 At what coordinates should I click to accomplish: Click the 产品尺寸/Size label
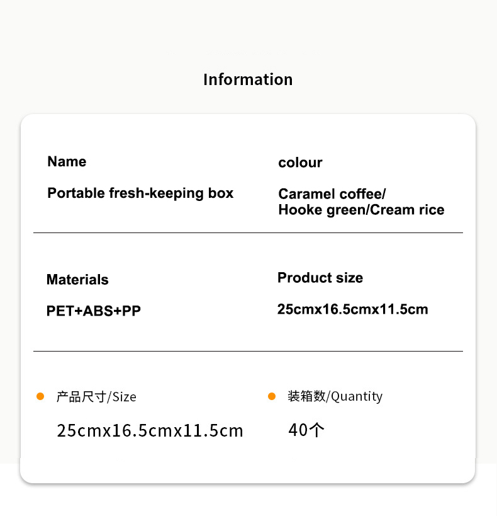(96, 397)
